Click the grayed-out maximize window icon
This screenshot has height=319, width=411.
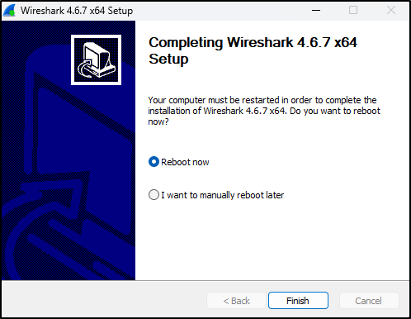353,11
